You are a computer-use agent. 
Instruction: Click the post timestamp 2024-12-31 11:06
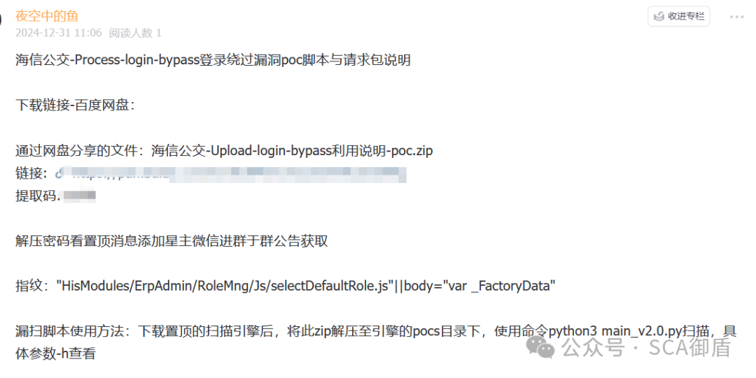tap(59, 33)
